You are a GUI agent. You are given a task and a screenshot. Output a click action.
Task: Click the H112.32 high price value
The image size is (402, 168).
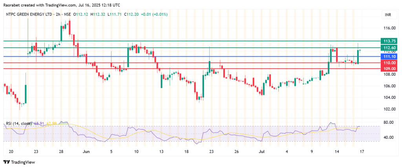point(97,15)
